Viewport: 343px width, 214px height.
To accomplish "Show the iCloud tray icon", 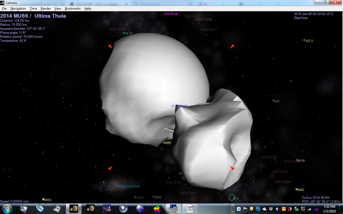I will (239, 209).
